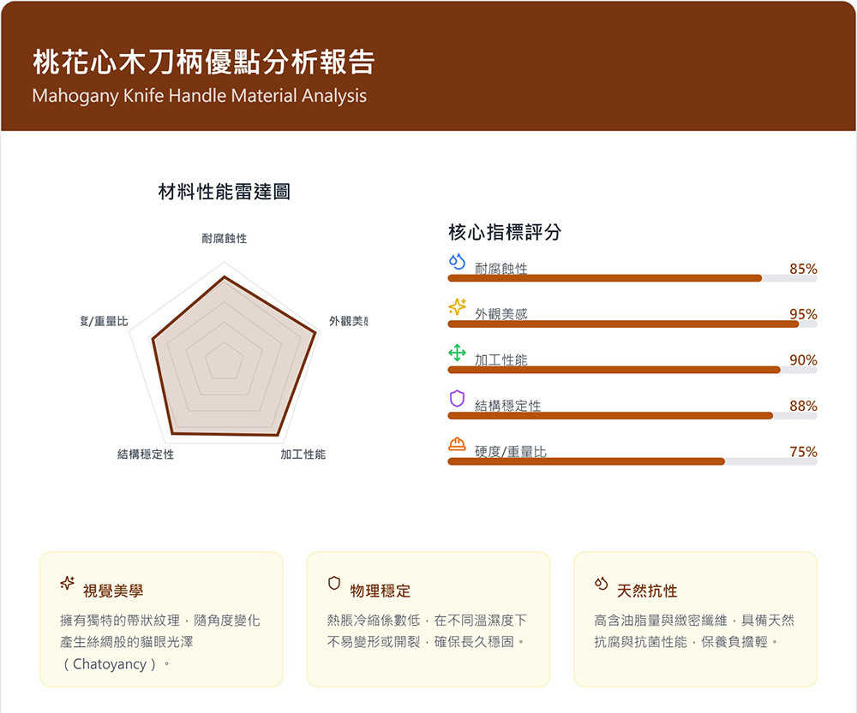Click the green arrows icon beside 加工性能
Image resolution: width=857 pixels, height=713 pixels.
pos(457,352)
